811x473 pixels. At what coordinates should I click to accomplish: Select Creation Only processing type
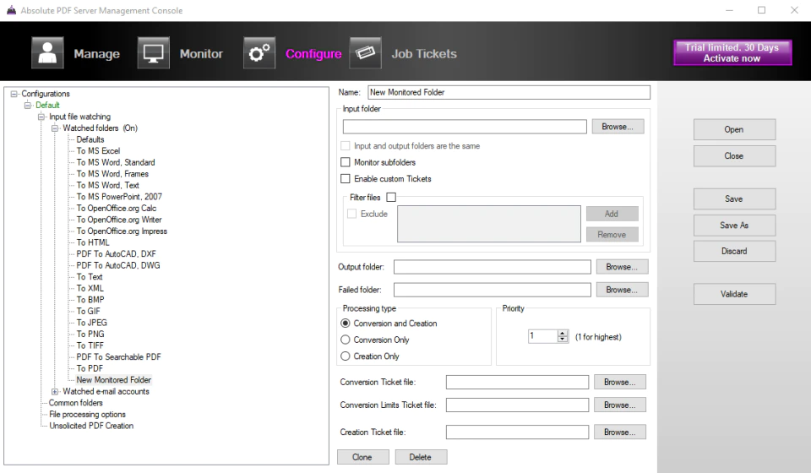(345, 356)
